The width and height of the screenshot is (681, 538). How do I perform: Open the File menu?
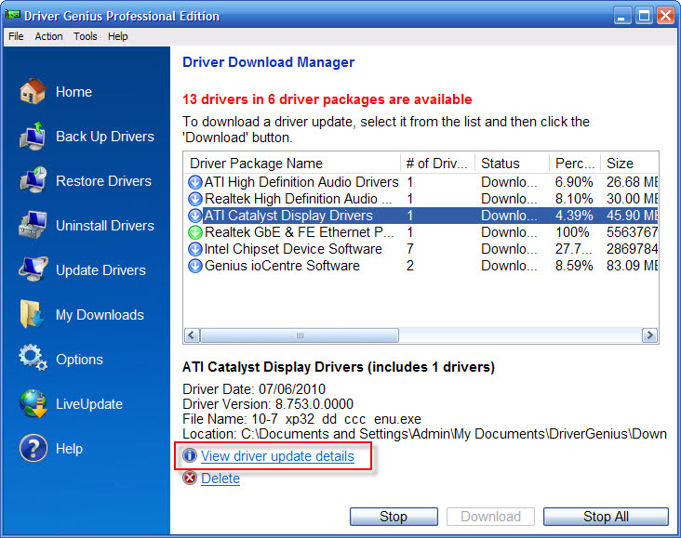(16, 36)
